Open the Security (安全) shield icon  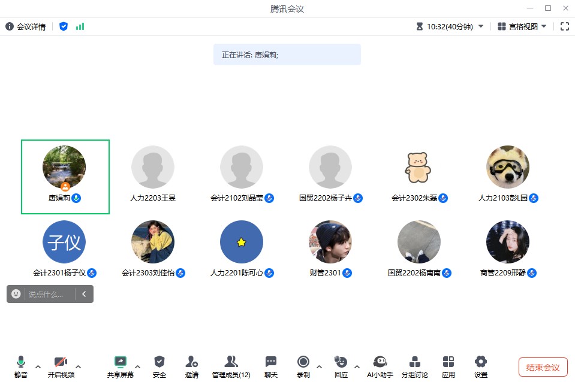point(159,362)
